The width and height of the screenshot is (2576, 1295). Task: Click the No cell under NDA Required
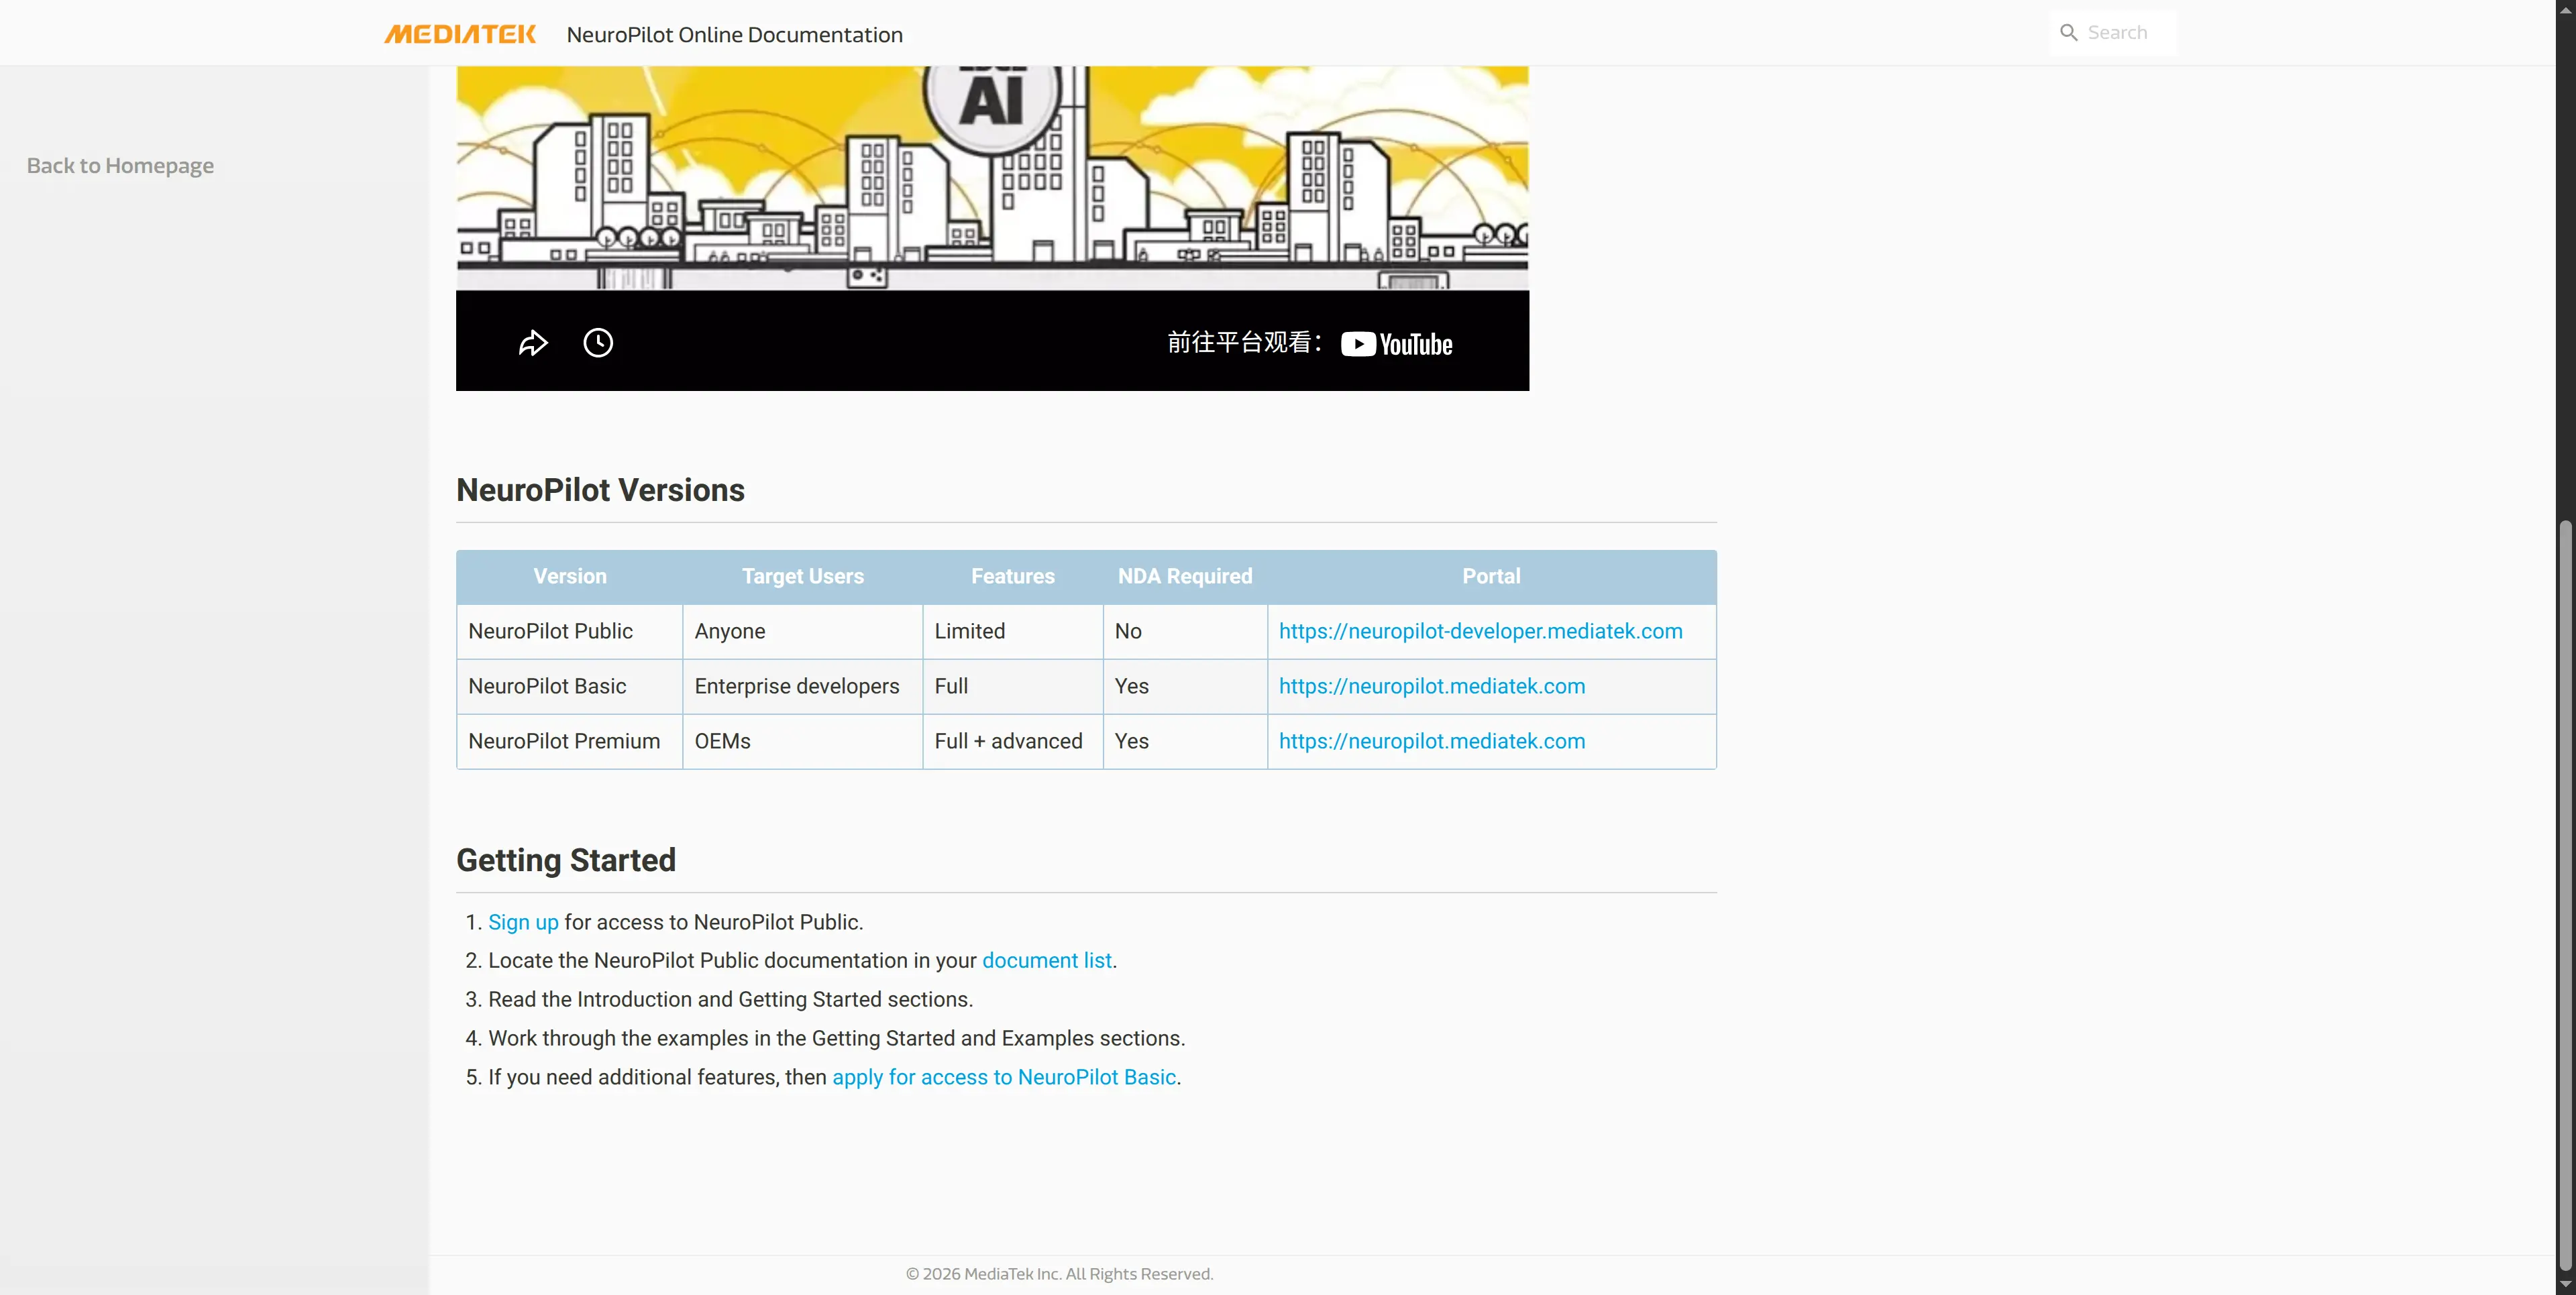point(1185,631)
